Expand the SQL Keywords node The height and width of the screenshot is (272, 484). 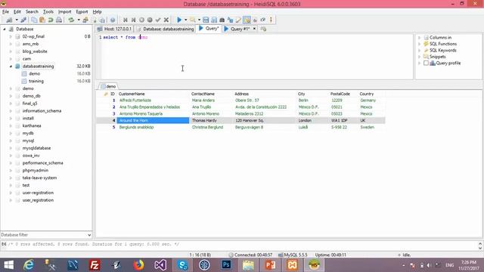[420, 51]
